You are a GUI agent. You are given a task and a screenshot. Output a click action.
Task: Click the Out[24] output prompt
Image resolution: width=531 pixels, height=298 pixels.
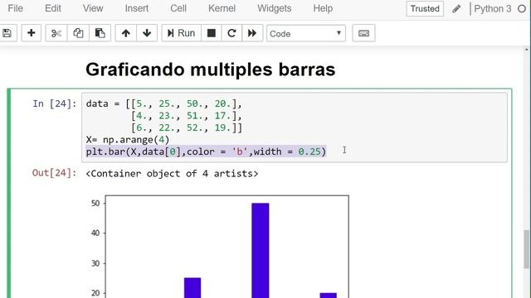point(54,173)
